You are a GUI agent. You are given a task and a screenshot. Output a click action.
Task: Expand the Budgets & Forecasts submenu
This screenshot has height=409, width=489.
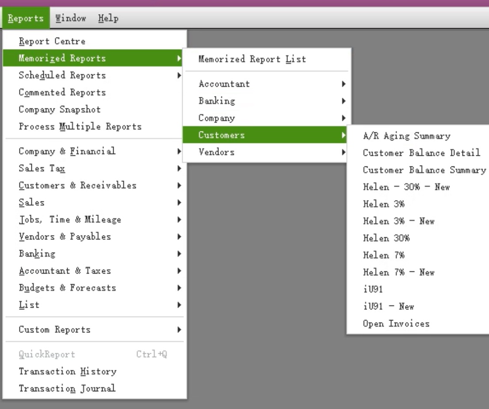click(67, 287)
